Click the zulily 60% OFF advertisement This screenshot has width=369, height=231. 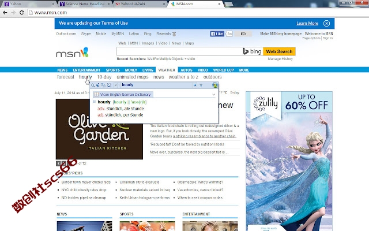pos(289,161)
